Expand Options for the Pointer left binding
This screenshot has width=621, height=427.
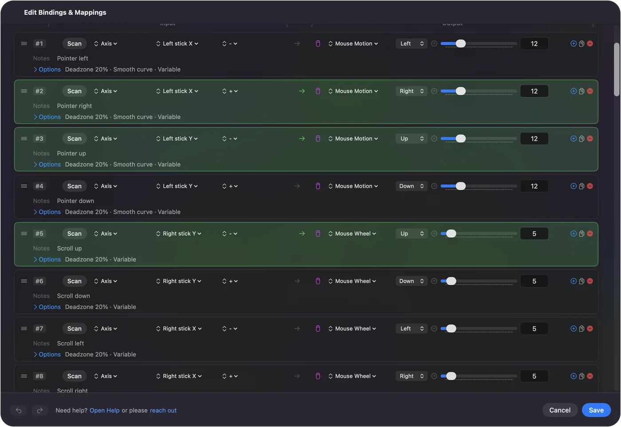[x=47, y=70]
